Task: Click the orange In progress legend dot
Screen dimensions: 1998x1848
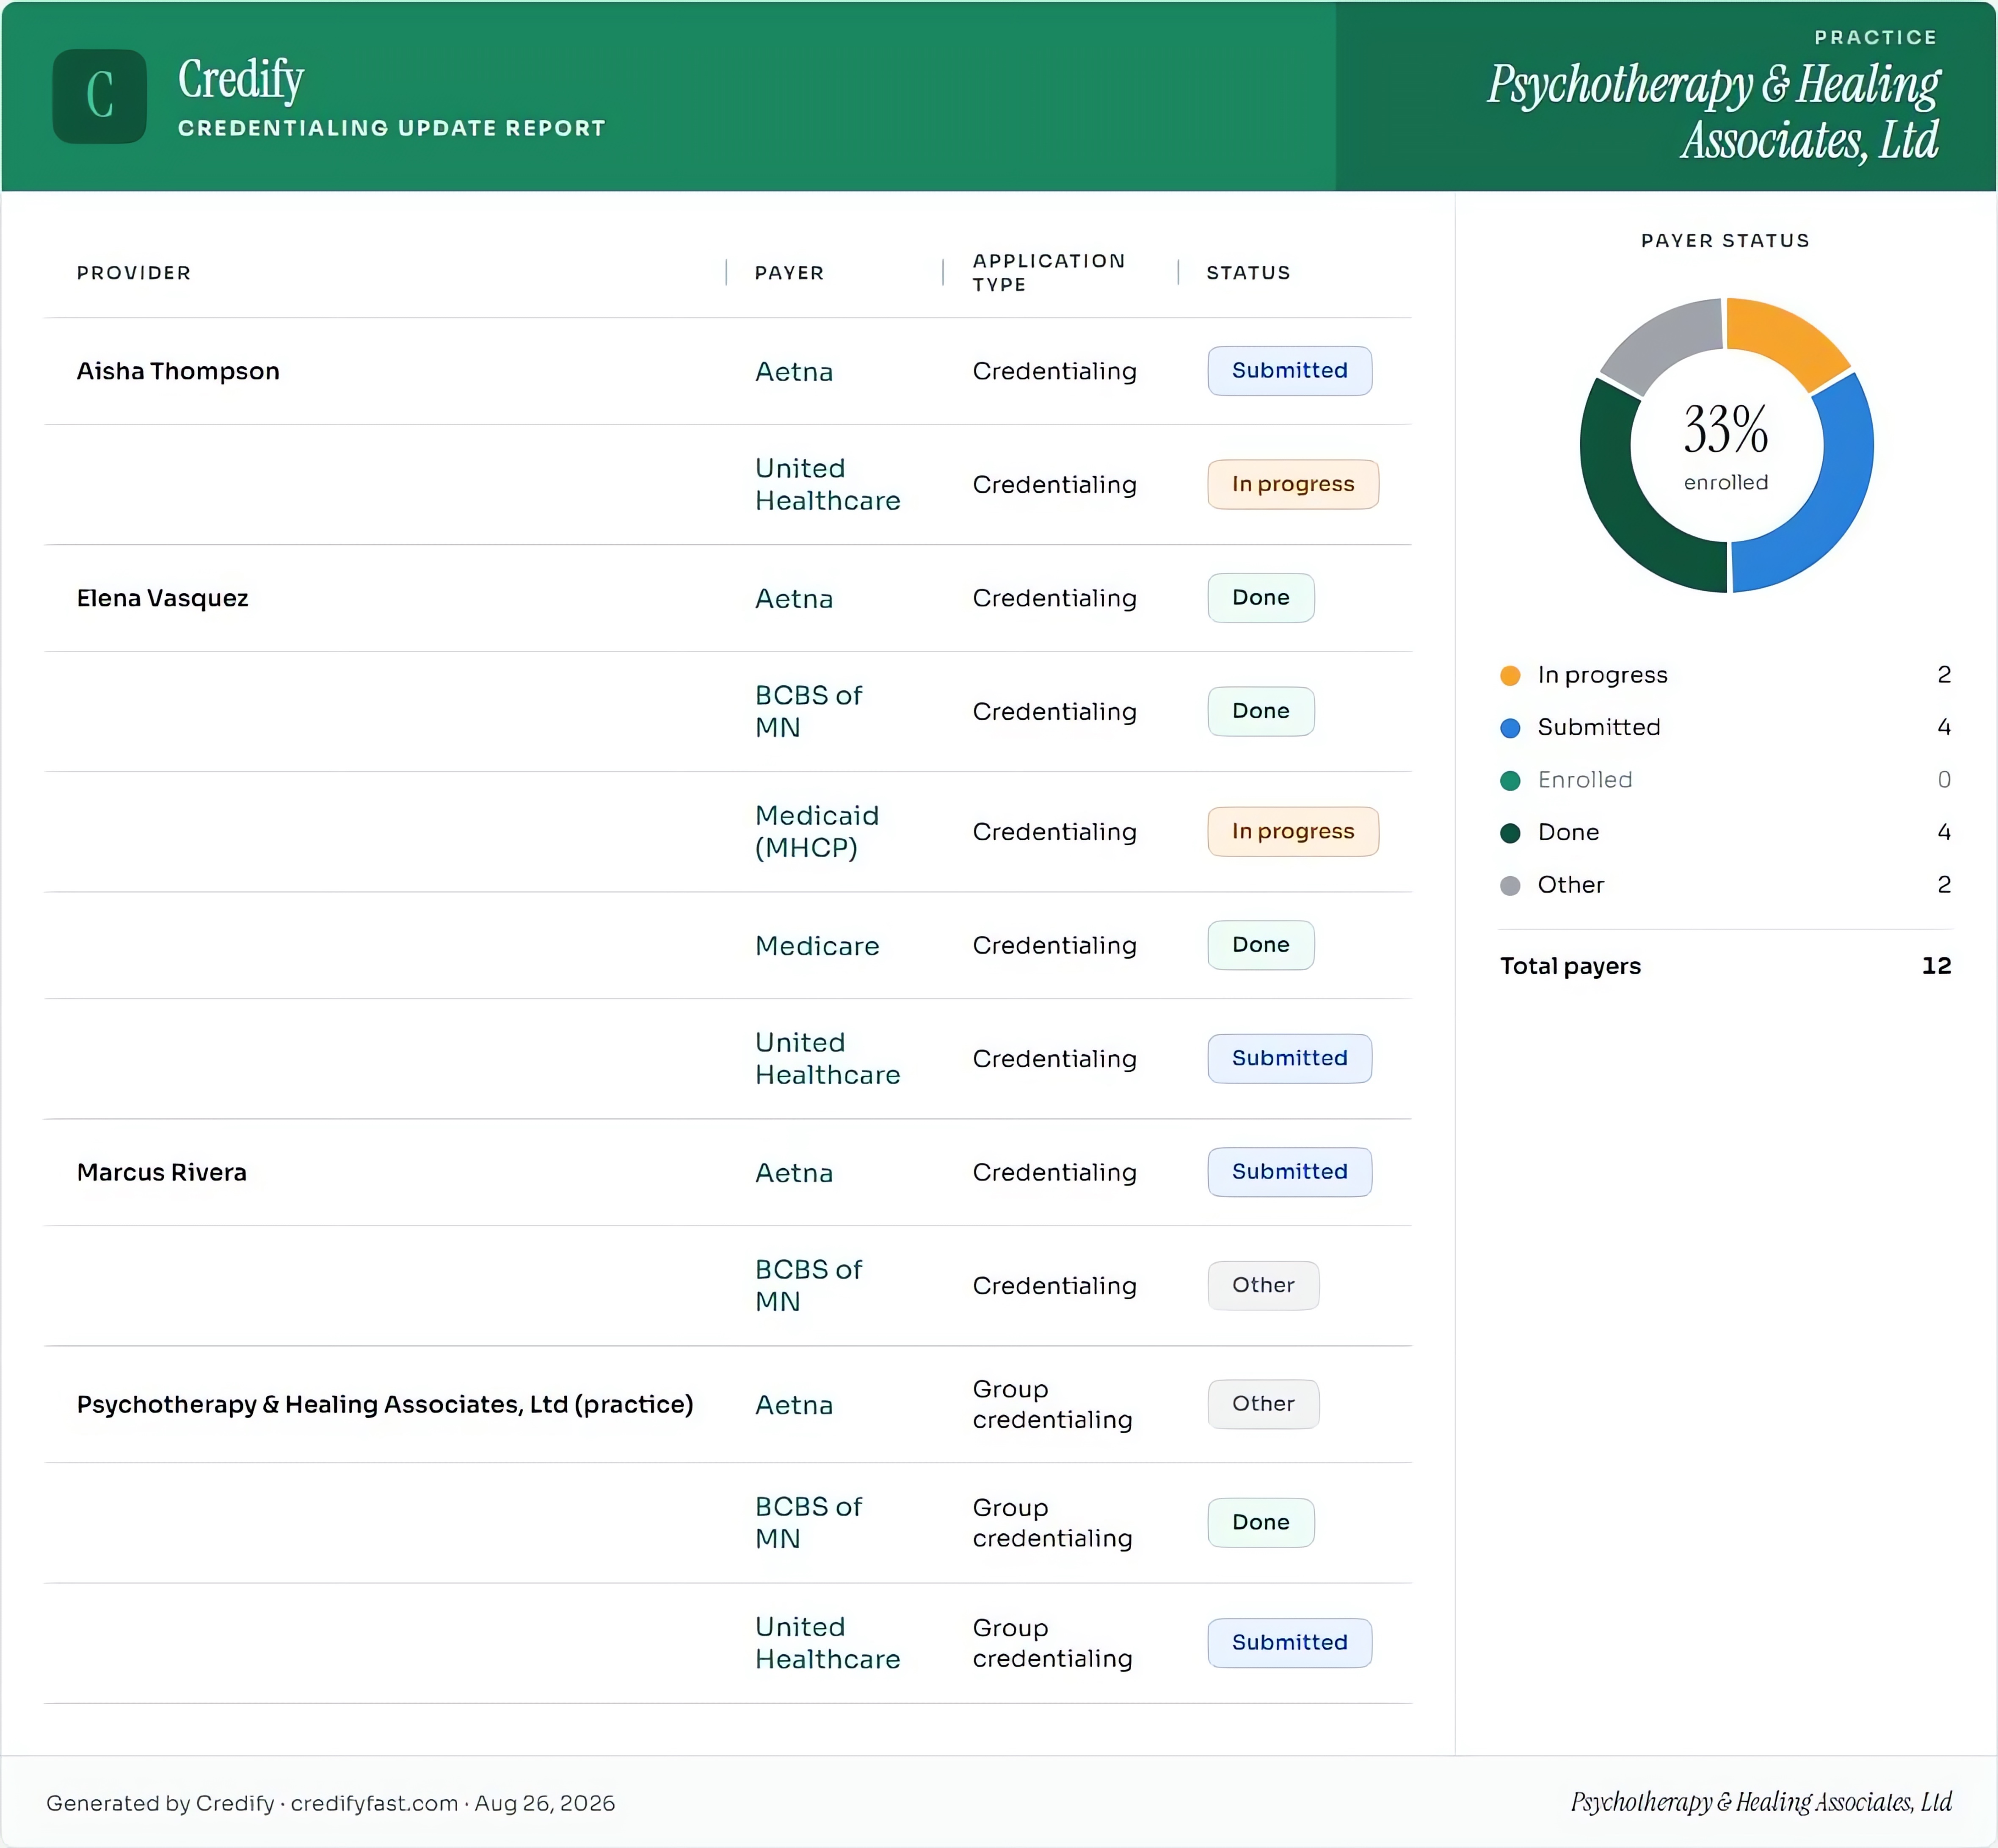Action: point(1510,676)
